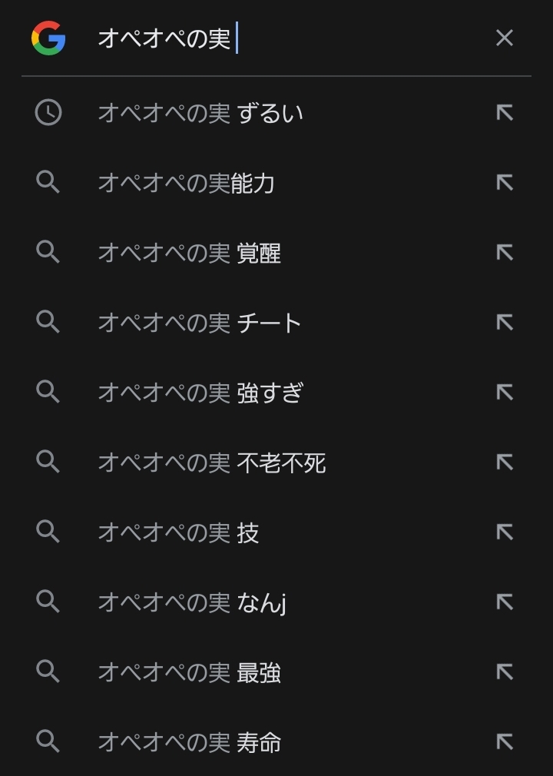Clear the search text with X
The image size is (553, 776).
(x=504, y=38)
